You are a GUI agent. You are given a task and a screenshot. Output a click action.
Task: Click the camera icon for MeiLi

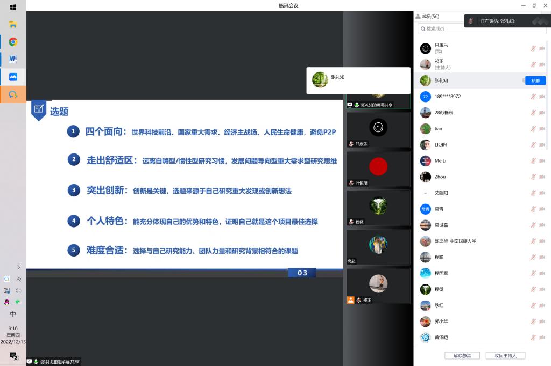pyautogui.click(x=542, y=161)
